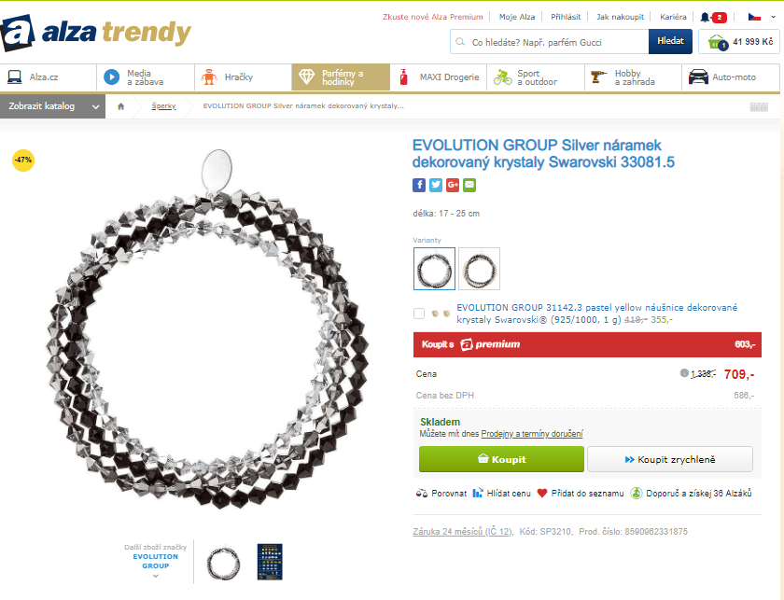Open the Parfémy a hodinky tab
784x600 pixels.
341,77
